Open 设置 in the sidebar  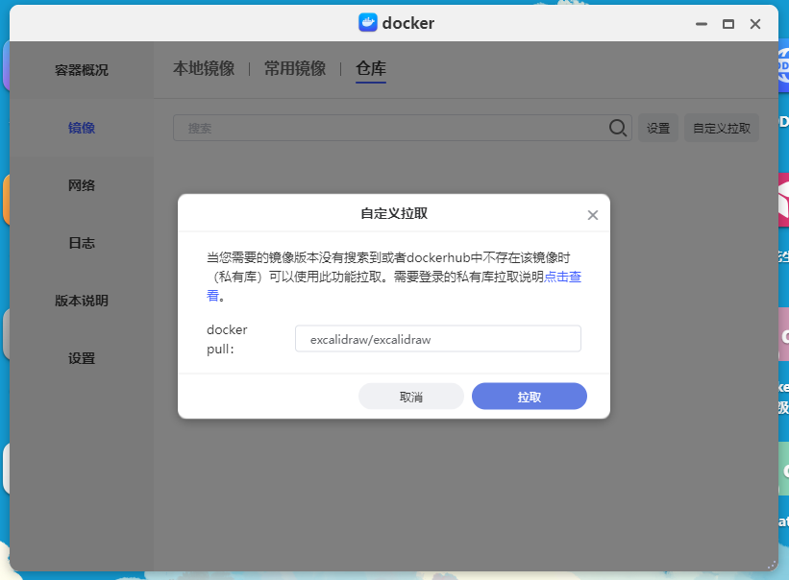click(x=82, y=358)
